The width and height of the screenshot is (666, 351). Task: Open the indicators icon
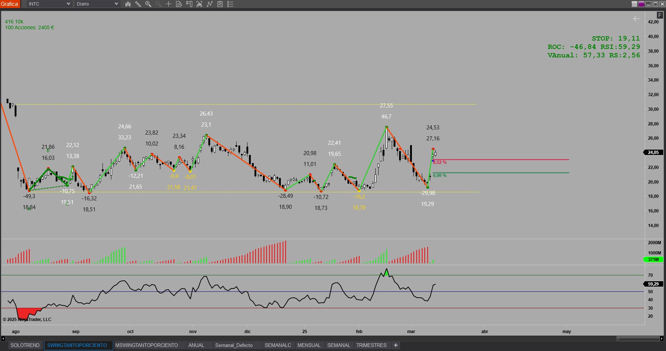click(200, 4)
